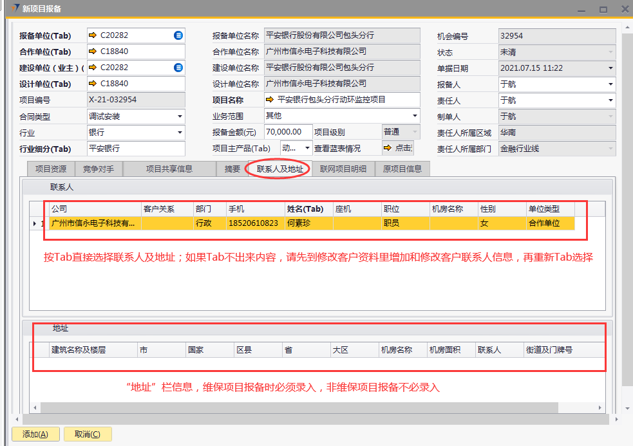The image size is (633, 446).
Task: Open the 责任人 dropdown
Action: tap(610, 100)
